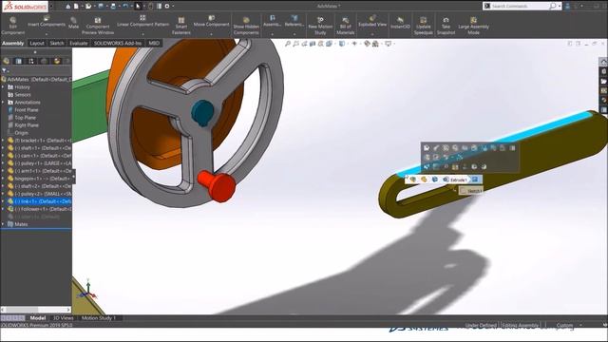Expand Annotations tree node

pos(3,103)
